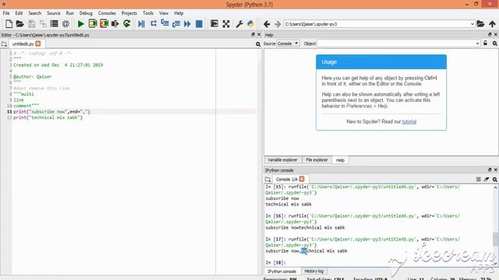Go forward with right arrow in toolbar

pos(278,24)
